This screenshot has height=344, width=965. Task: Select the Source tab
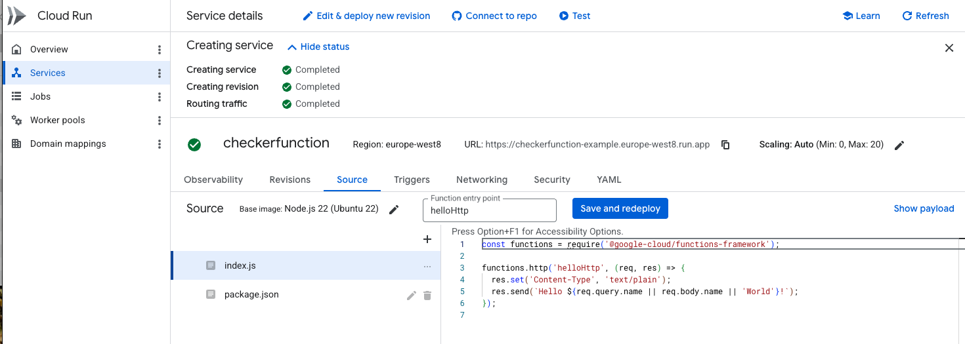point(352,180)
